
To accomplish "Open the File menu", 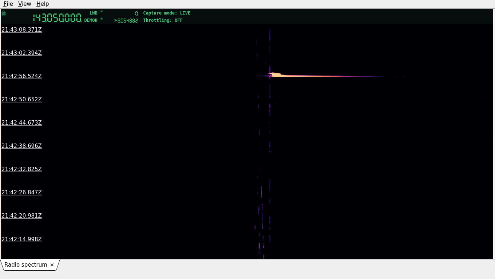I will pos(8,4).
